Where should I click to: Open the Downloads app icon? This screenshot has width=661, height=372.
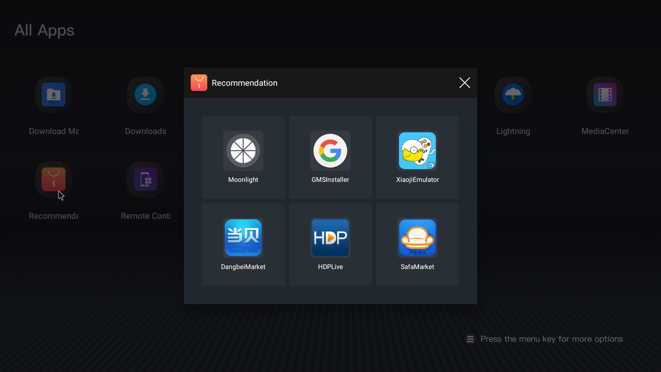[145, 95]
